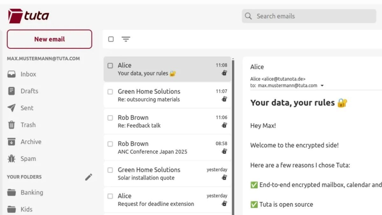
Task: Toggle the select-all emails checkbox
Action: 111,39
